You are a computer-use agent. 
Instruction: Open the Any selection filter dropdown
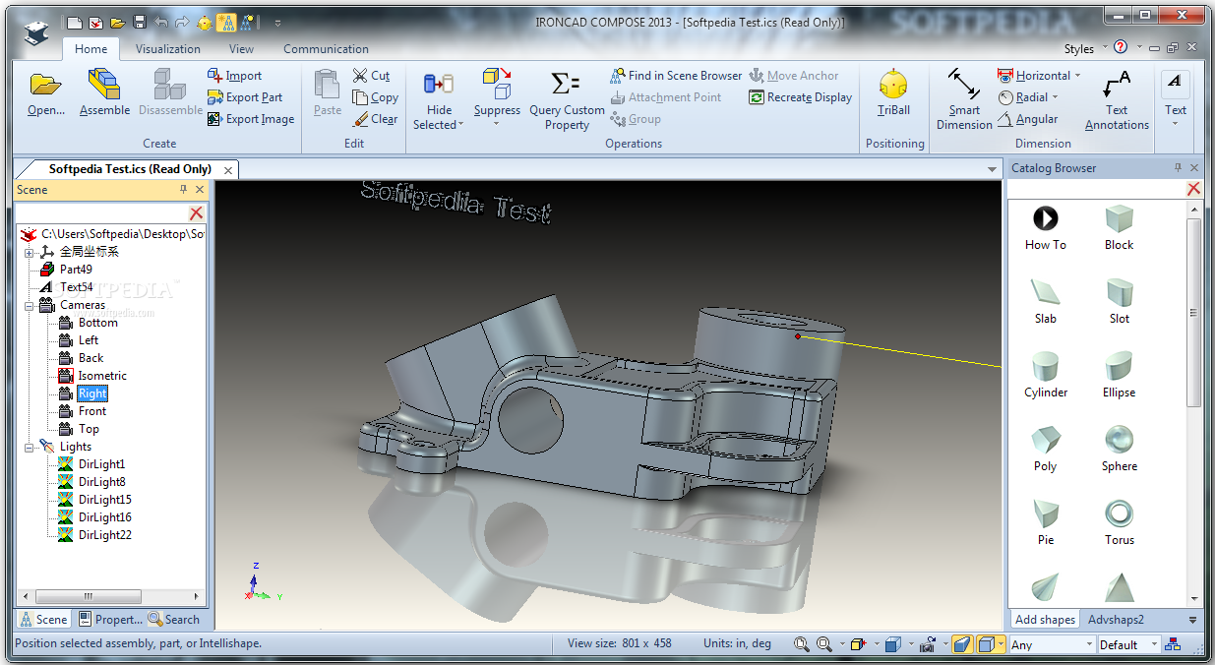1088,644
